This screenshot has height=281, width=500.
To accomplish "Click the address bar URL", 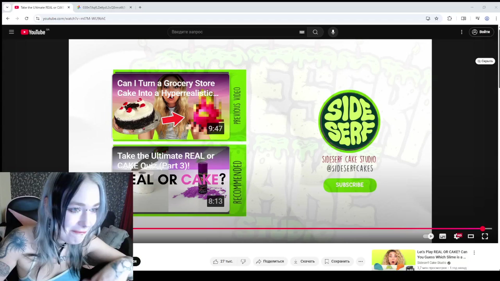I will pos(74,18).
